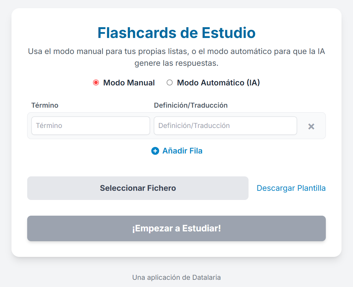Focus the Término input field
The image size is (353, 287).
tap(90, 126)
